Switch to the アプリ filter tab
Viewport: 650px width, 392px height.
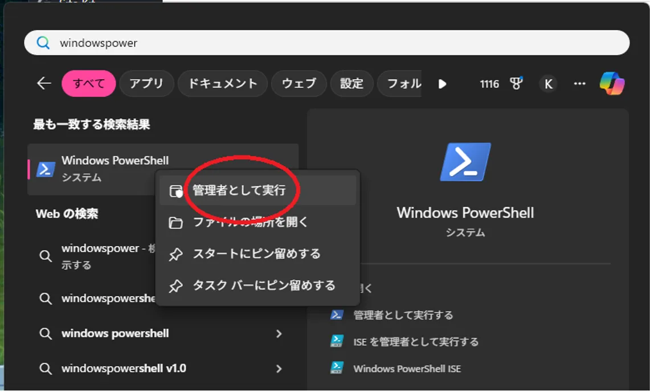coord(146,83)
